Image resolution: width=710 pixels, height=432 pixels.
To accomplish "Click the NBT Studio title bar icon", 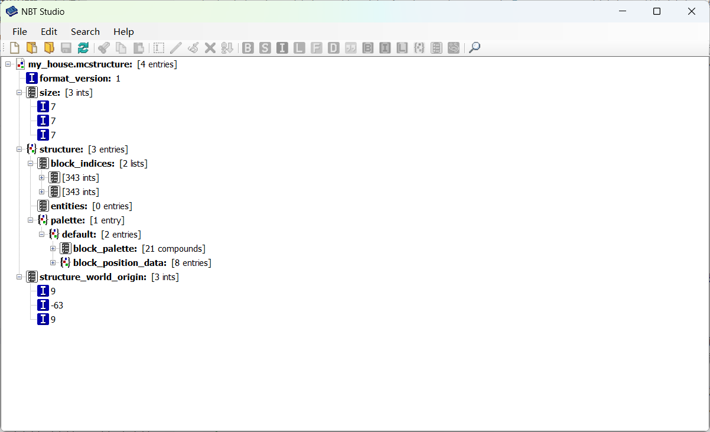I will tap(12, 11).
